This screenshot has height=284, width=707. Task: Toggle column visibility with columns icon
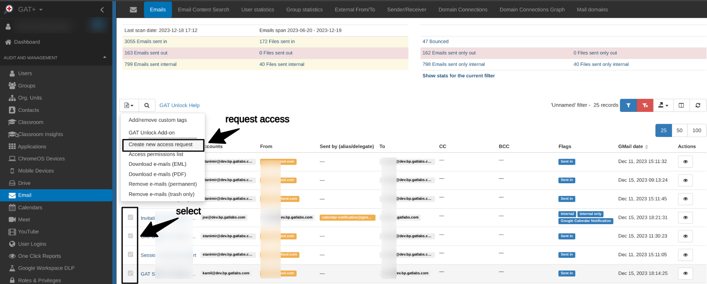pyautogui.click(x=681, y=105)
